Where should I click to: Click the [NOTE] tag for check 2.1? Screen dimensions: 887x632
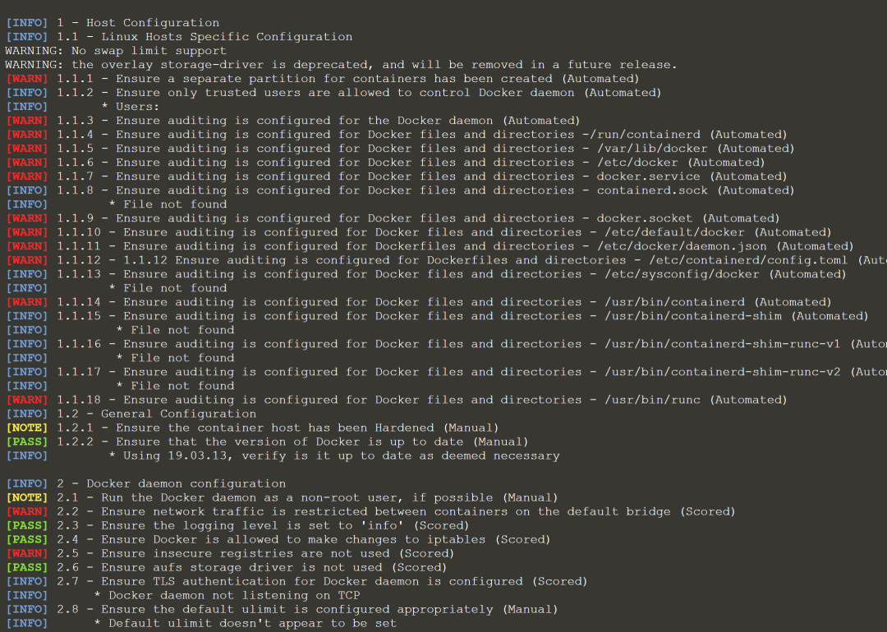(27, 498)
